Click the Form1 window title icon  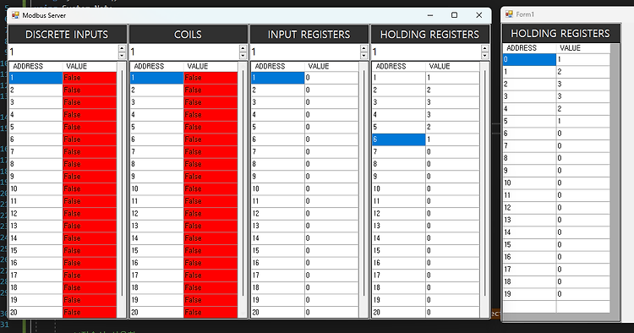509,14
